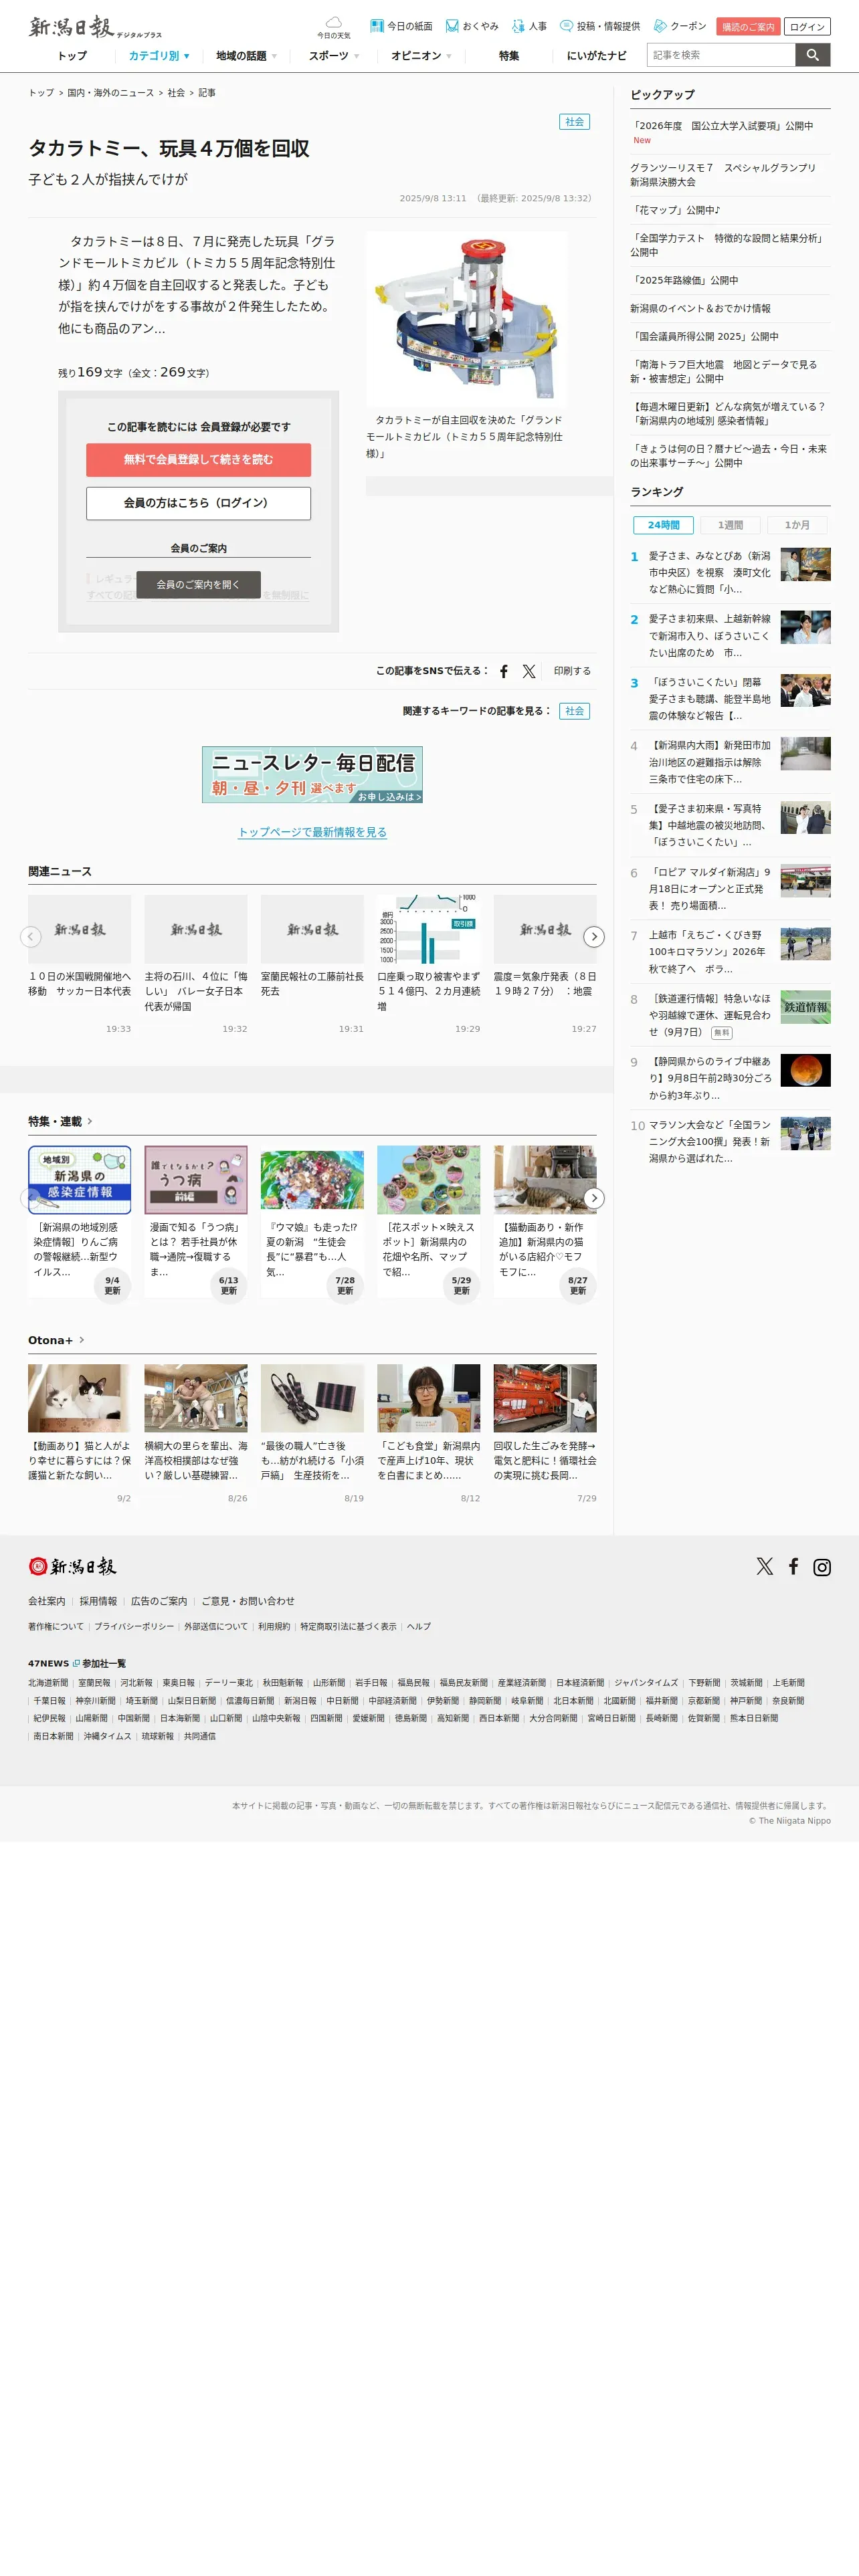Switch ranking to 24時間 tab
The width and height of the screenshot is (859, 2576).
(x=663, y=525)
